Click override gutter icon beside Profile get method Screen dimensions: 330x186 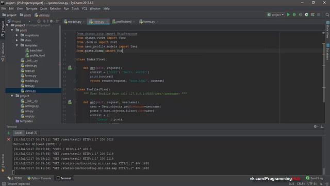coord(70,102)
